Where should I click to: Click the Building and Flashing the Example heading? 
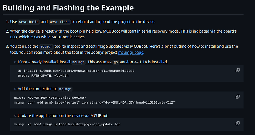68,8
